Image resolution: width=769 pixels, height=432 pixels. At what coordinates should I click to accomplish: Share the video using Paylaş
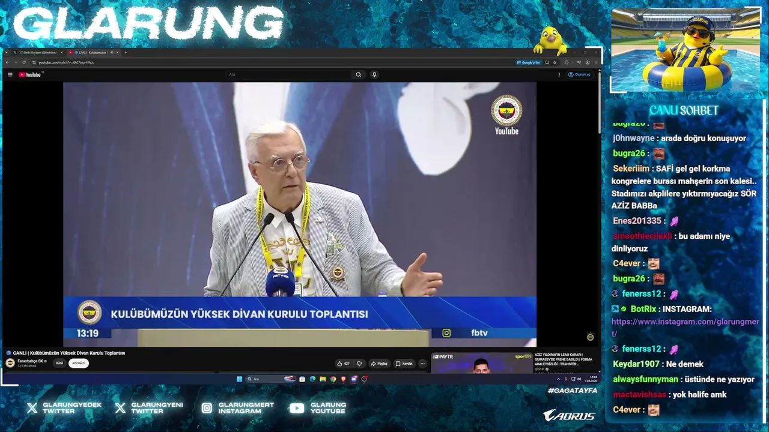[x=379, y=364]
